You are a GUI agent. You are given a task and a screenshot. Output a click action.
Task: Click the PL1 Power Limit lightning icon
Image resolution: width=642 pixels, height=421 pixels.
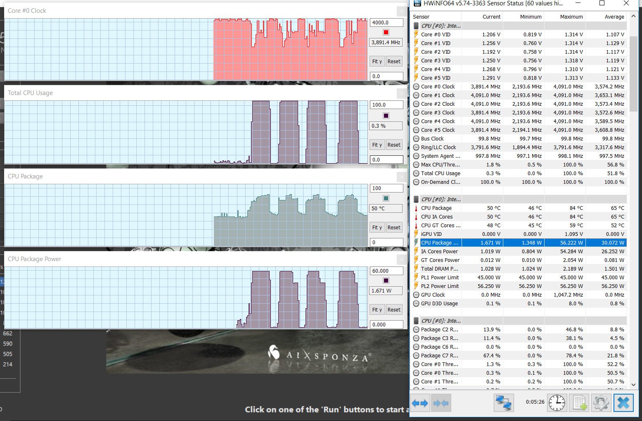tap(416, 277)
